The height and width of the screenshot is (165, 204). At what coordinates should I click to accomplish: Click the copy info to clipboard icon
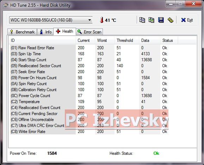pyautogui.click(x=142, y=20)
